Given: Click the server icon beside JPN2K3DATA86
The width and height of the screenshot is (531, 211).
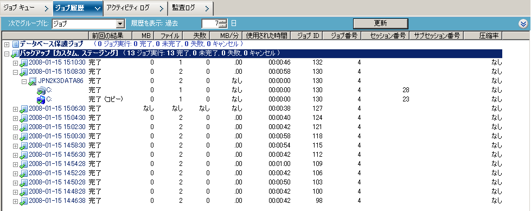Looking at the screenshot, I should point(32,81).
